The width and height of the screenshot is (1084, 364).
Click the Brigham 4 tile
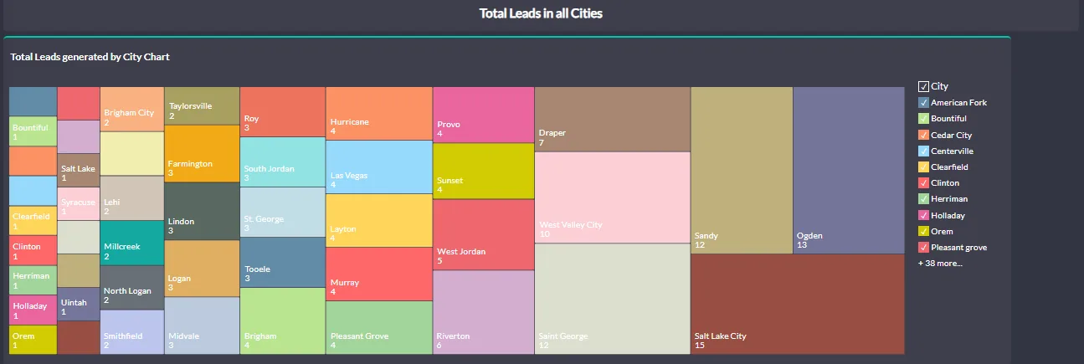click(282, 320)
